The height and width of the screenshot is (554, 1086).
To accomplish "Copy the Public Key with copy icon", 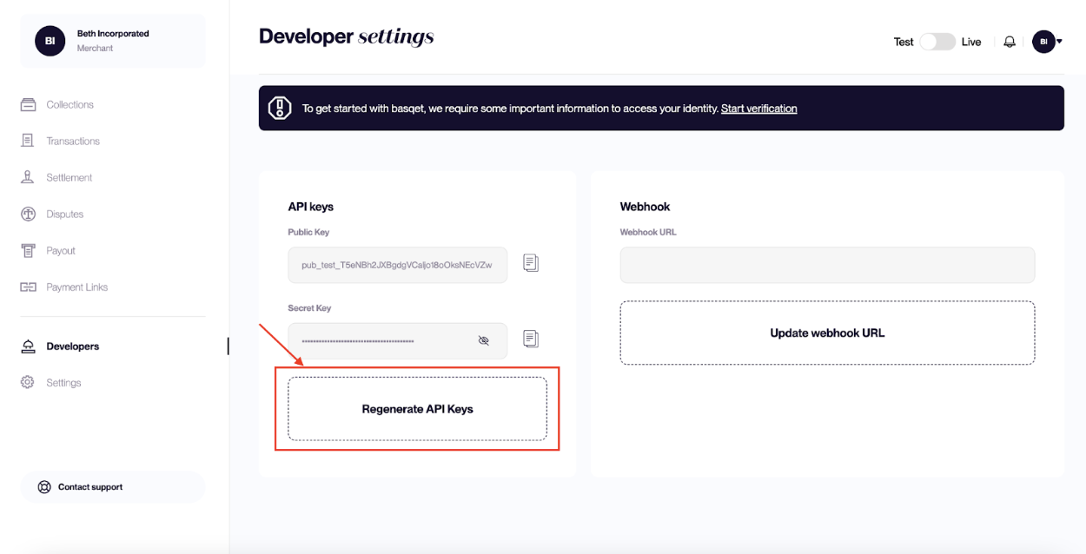I will tap(531, 262).
